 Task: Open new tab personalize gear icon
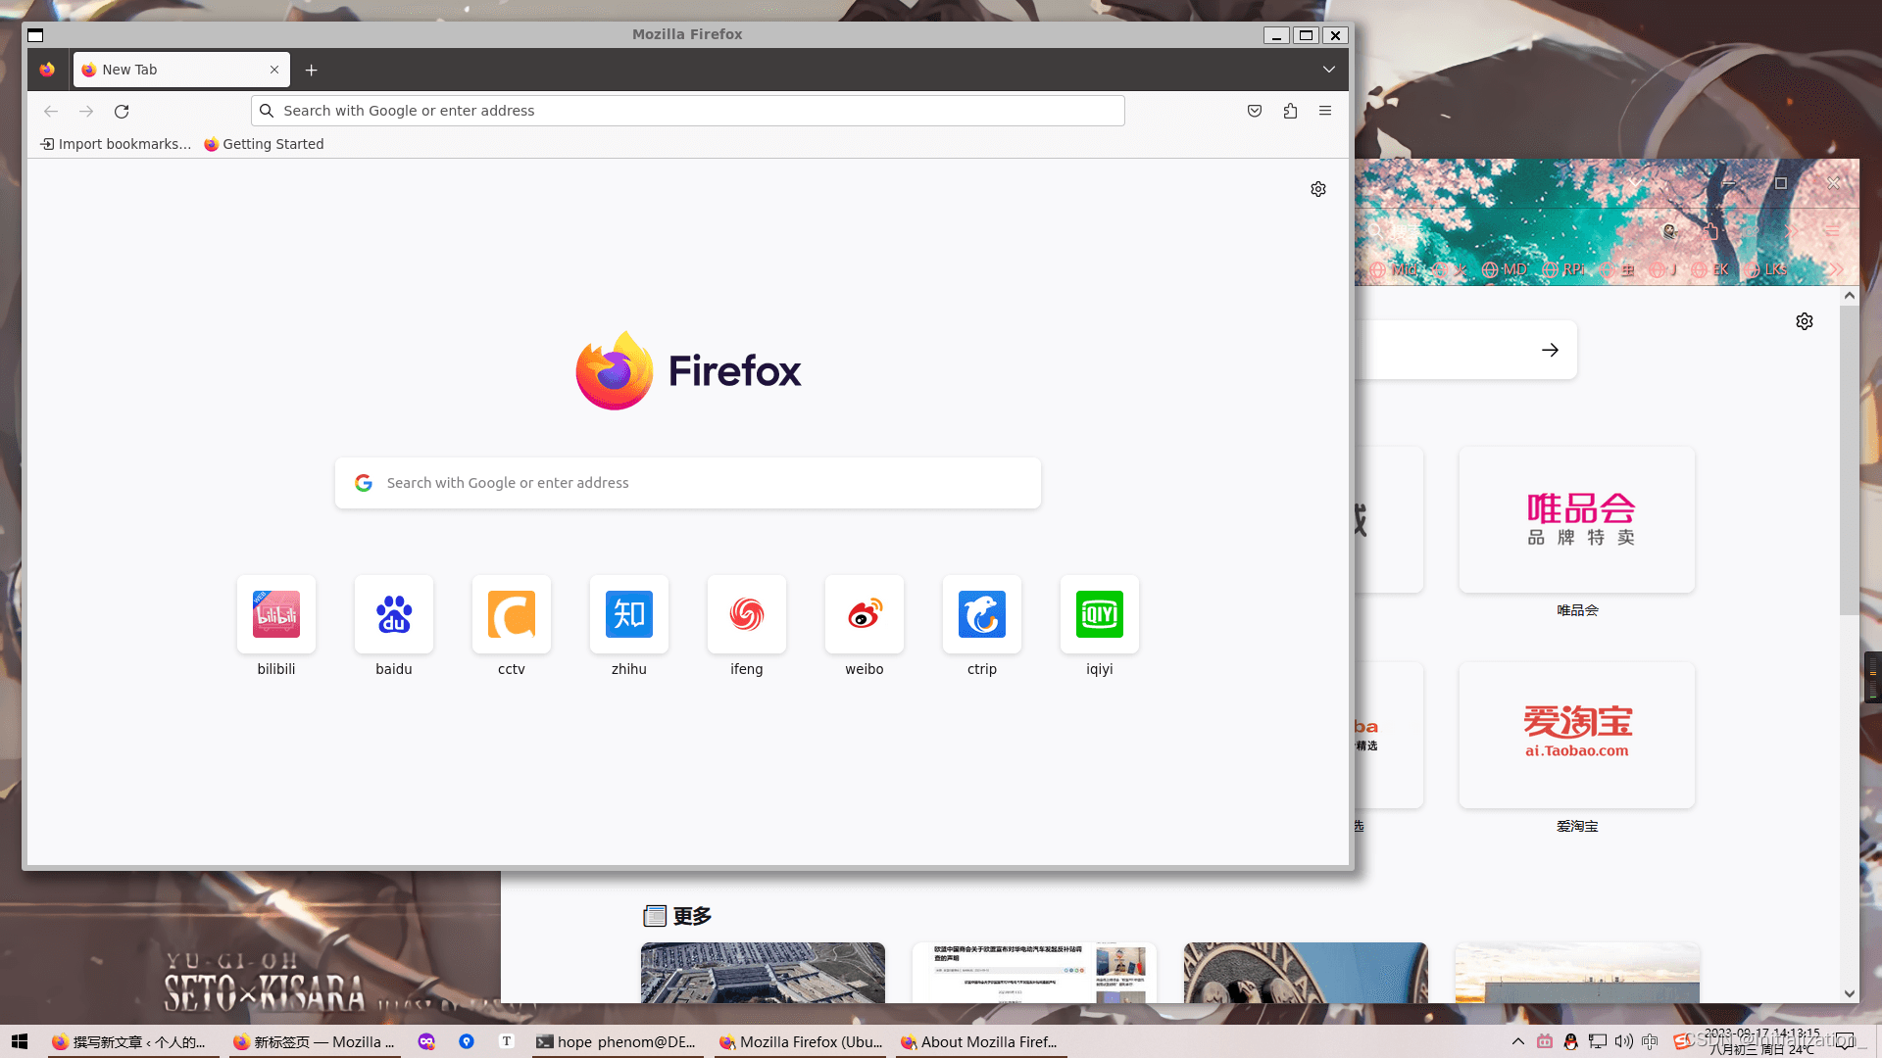pyautogui.click(x=1318, y=189)
